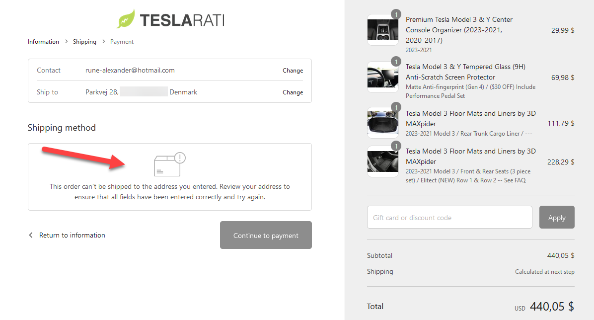Click the package warning icon in Shipping method
The width and height of the screenshot is (594, 320).
(170, 164)
